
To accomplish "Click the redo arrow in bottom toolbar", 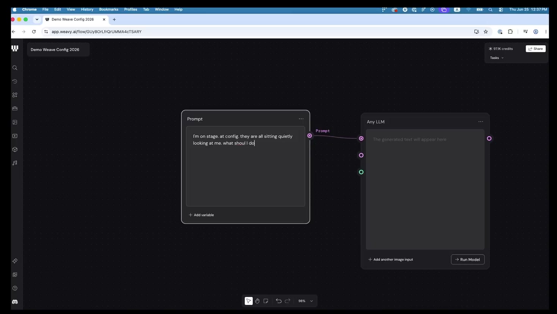I will pyautogui.click(x=288, y=301).
